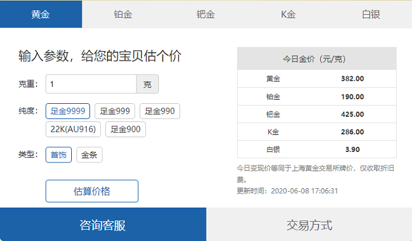Click the silver price 3.90
The image size is (412, 241).
[x=353, y=149]
